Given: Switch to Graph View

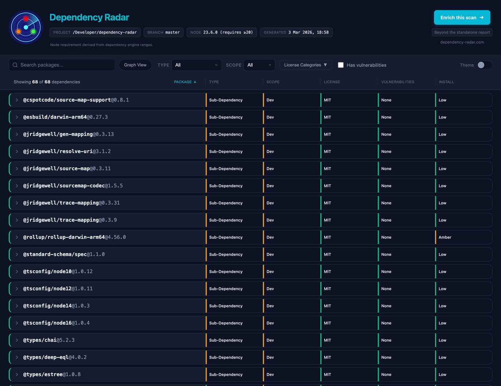Looking at the screenshot, I should pos(135,65).
